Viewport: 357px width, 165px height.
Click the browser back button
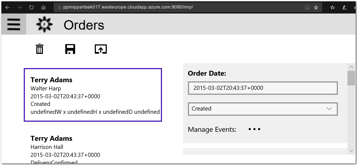click(7, 7)
